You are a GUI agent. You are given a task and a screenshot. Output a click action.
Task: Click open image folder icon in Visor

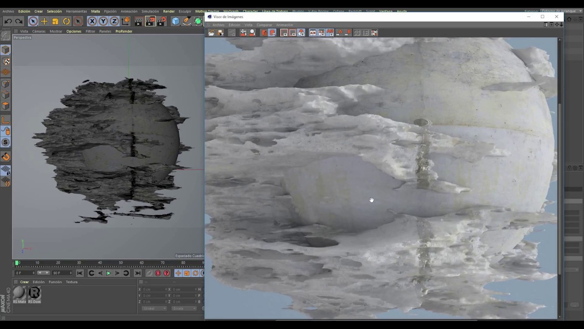click(211, 32)
